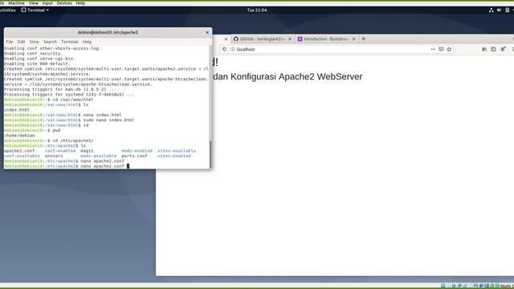Image resolution: width=514 pixels, height=289 pixels.
Task: Open the Activities overview
Action: pyautogui.click(x=7, y=10)
